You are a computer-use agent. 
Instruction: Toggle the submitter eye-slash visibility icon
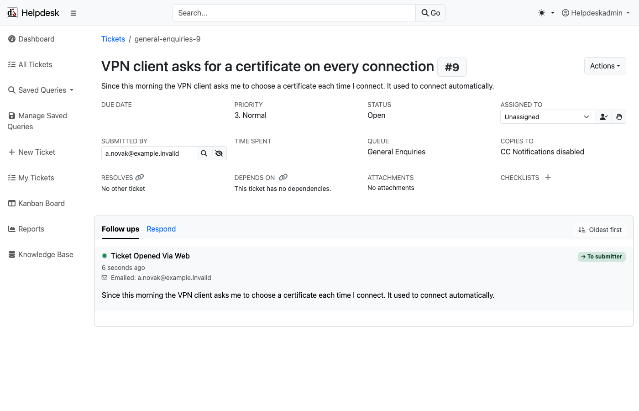pyautogui.click(x=219, y=153)
